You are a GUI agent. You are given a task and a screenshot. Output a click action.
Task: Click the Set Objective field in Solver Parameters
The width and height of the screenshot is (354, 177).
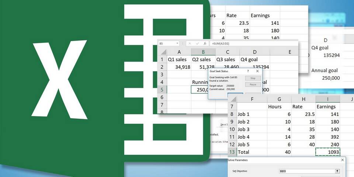click(x=307, y=171)
